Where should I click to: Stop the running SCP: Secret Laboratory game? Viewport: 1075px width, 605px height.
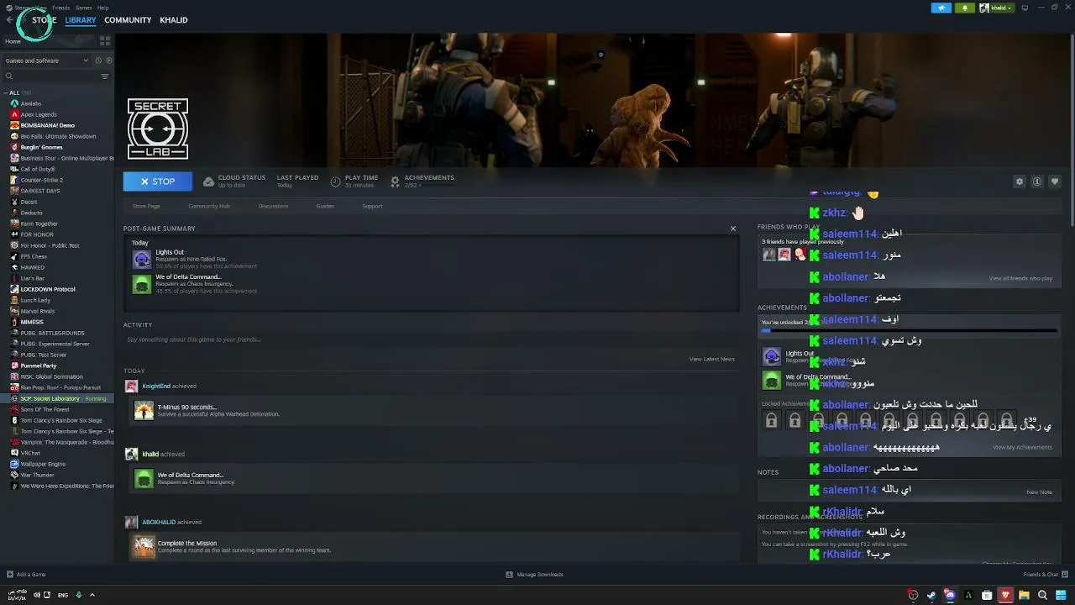coord(158,181)
